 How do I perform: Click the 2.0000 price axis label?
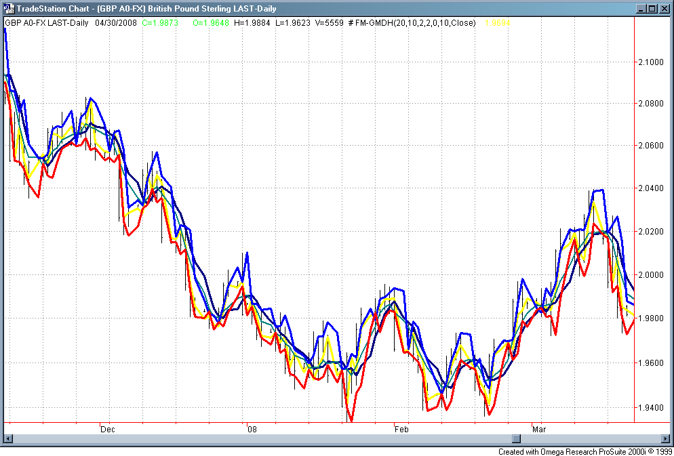tap(652, 275)
